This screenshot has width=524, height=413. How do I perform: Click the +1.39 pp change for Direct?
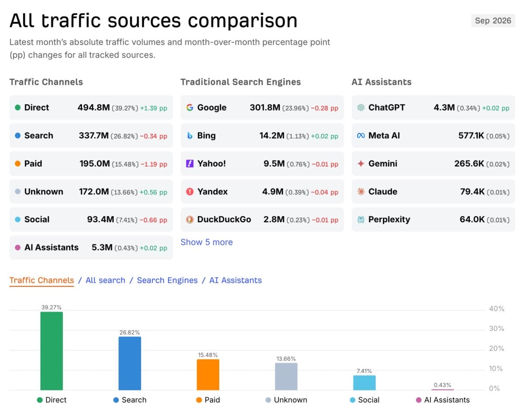click(153, 108)
